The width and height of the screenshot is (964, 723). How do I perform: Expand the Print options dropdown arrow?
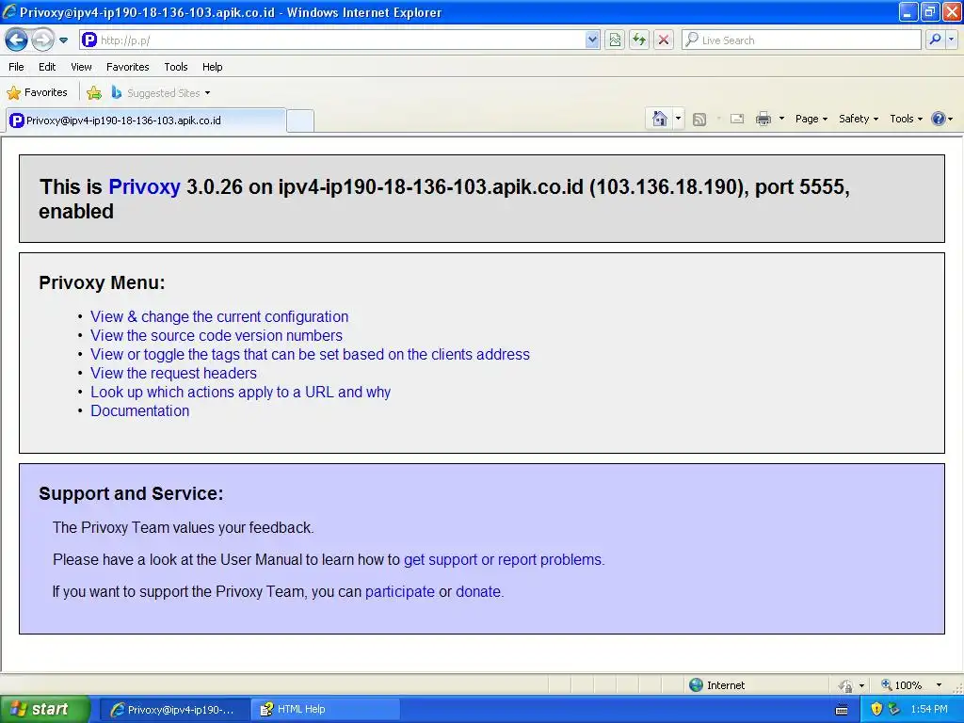[781, 119]
